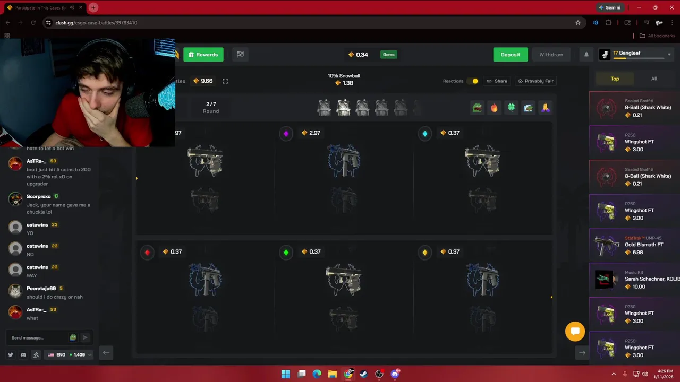Toggle fullscreen battle view icon
Screen dimensions: 680x382
tap(225, 81)
